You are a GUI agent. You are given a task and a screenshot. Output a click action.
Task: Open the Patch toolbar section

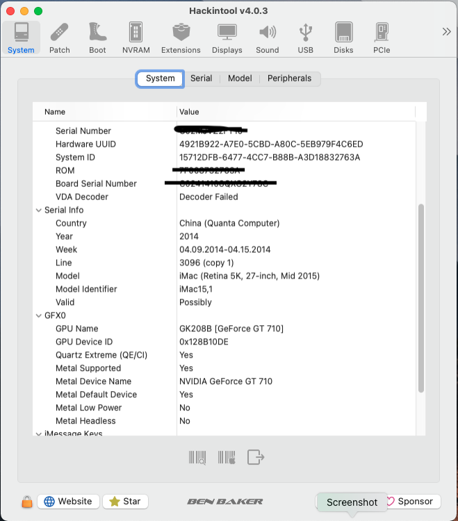point(60,38)
